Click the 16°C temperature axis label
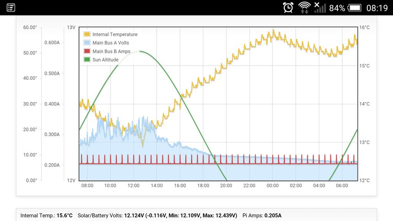The height and width of the screenshot is (221, 393). (x=365, y=27)
